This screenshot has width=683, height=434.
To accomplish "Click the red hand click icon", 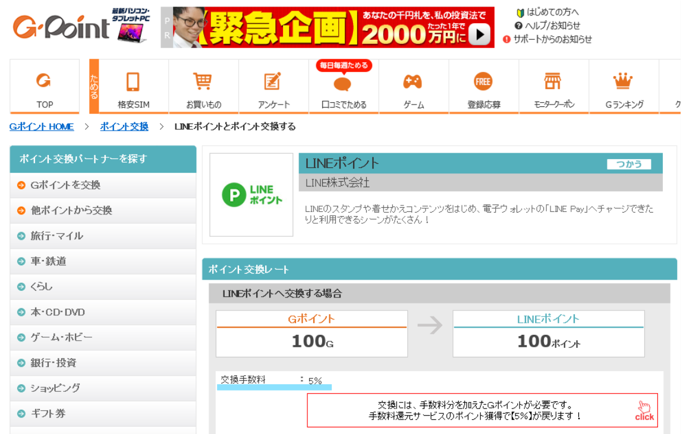I will tap(644, 411).
